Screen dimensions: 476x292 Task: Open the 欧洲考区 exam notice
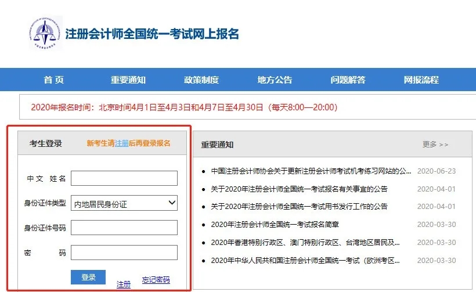[x=305, y=260]
